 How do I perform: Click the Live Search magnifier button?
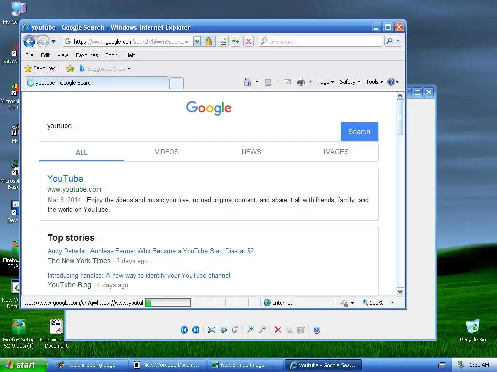click(390, 42)
